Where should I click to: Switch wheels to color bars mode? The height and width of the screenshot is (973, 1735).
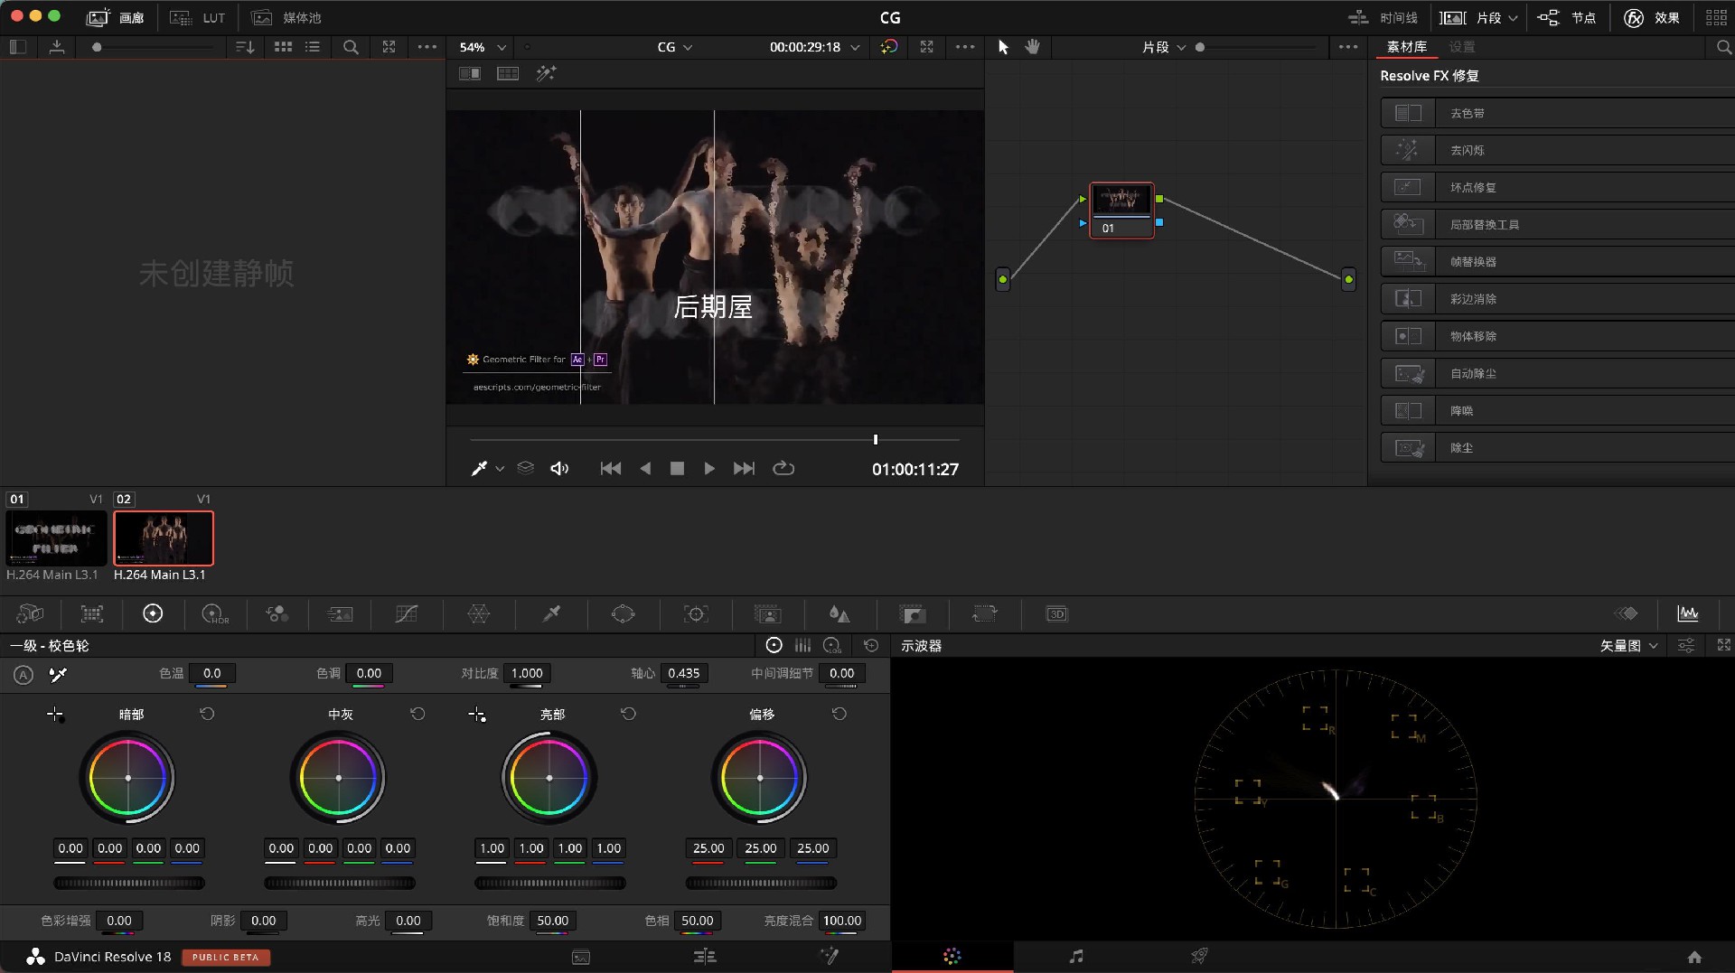pos(802,645)
